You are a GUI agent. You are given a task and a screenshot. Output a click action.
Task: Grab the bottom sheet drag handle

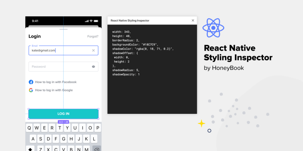pyautogui.click(x=63, y=29)
